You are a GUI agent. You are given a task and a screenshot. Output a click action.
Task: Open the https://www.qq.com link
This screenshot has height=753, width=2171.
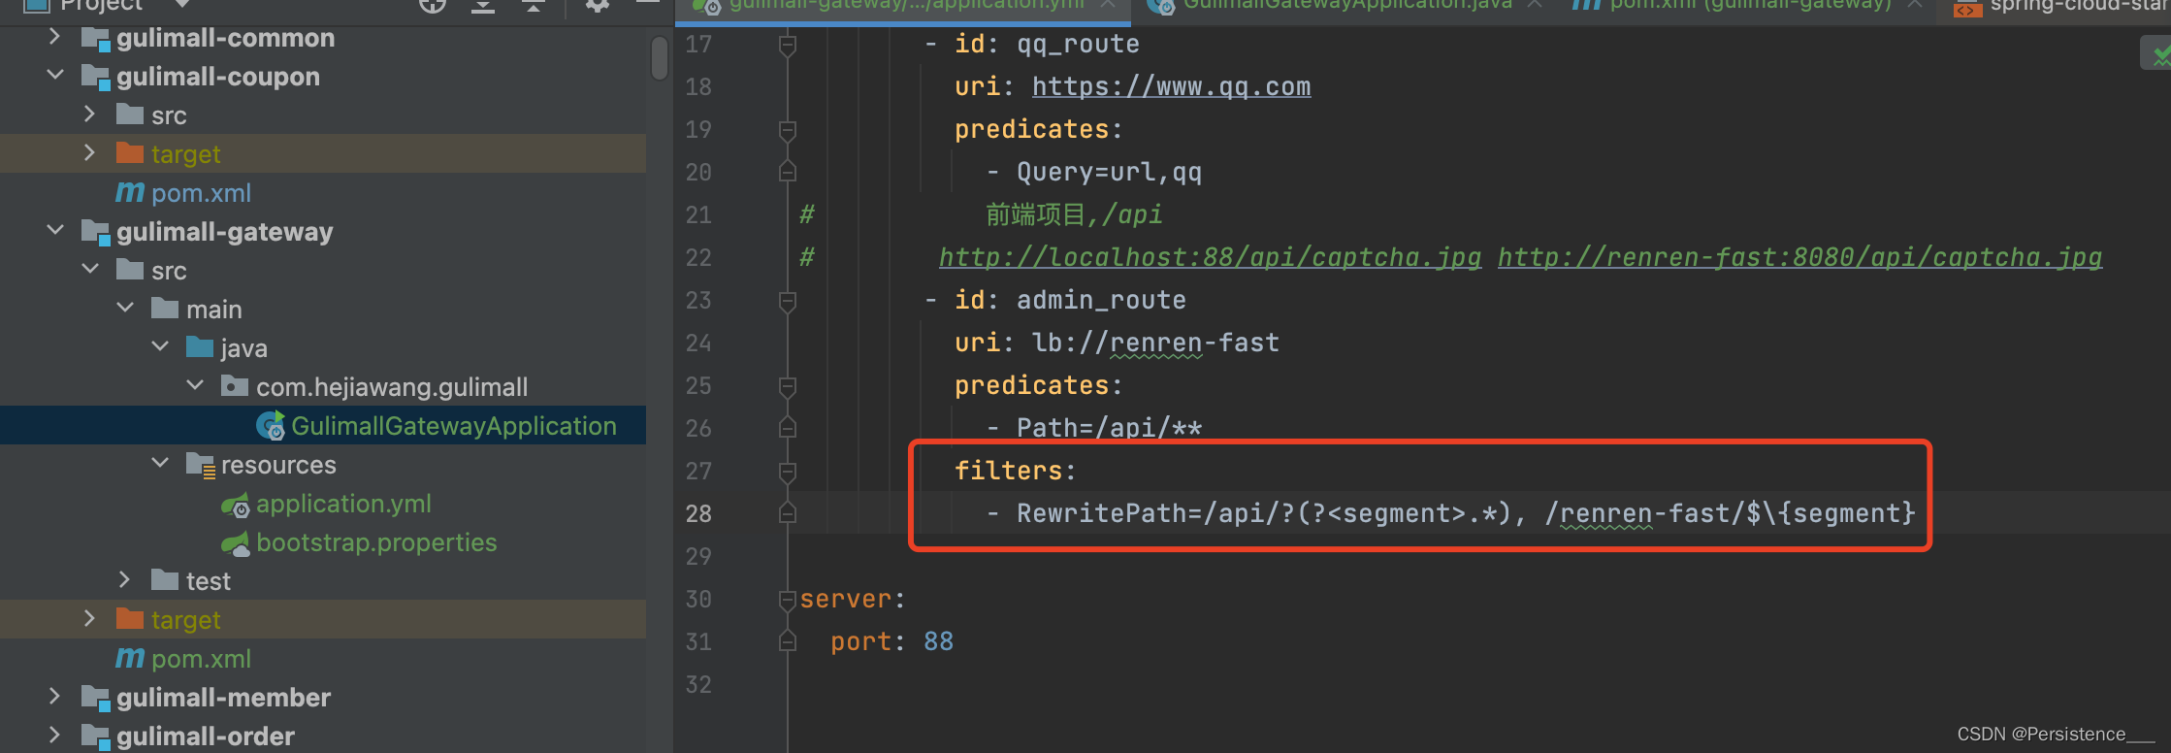pyautogui.click(x=1171, y=86)
